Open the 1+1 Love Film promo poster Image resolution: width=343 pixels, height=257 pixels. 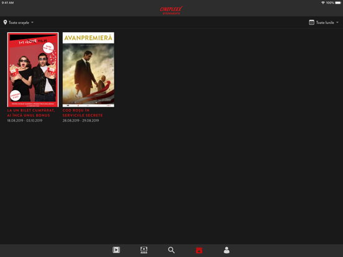[x=33, y=70]
